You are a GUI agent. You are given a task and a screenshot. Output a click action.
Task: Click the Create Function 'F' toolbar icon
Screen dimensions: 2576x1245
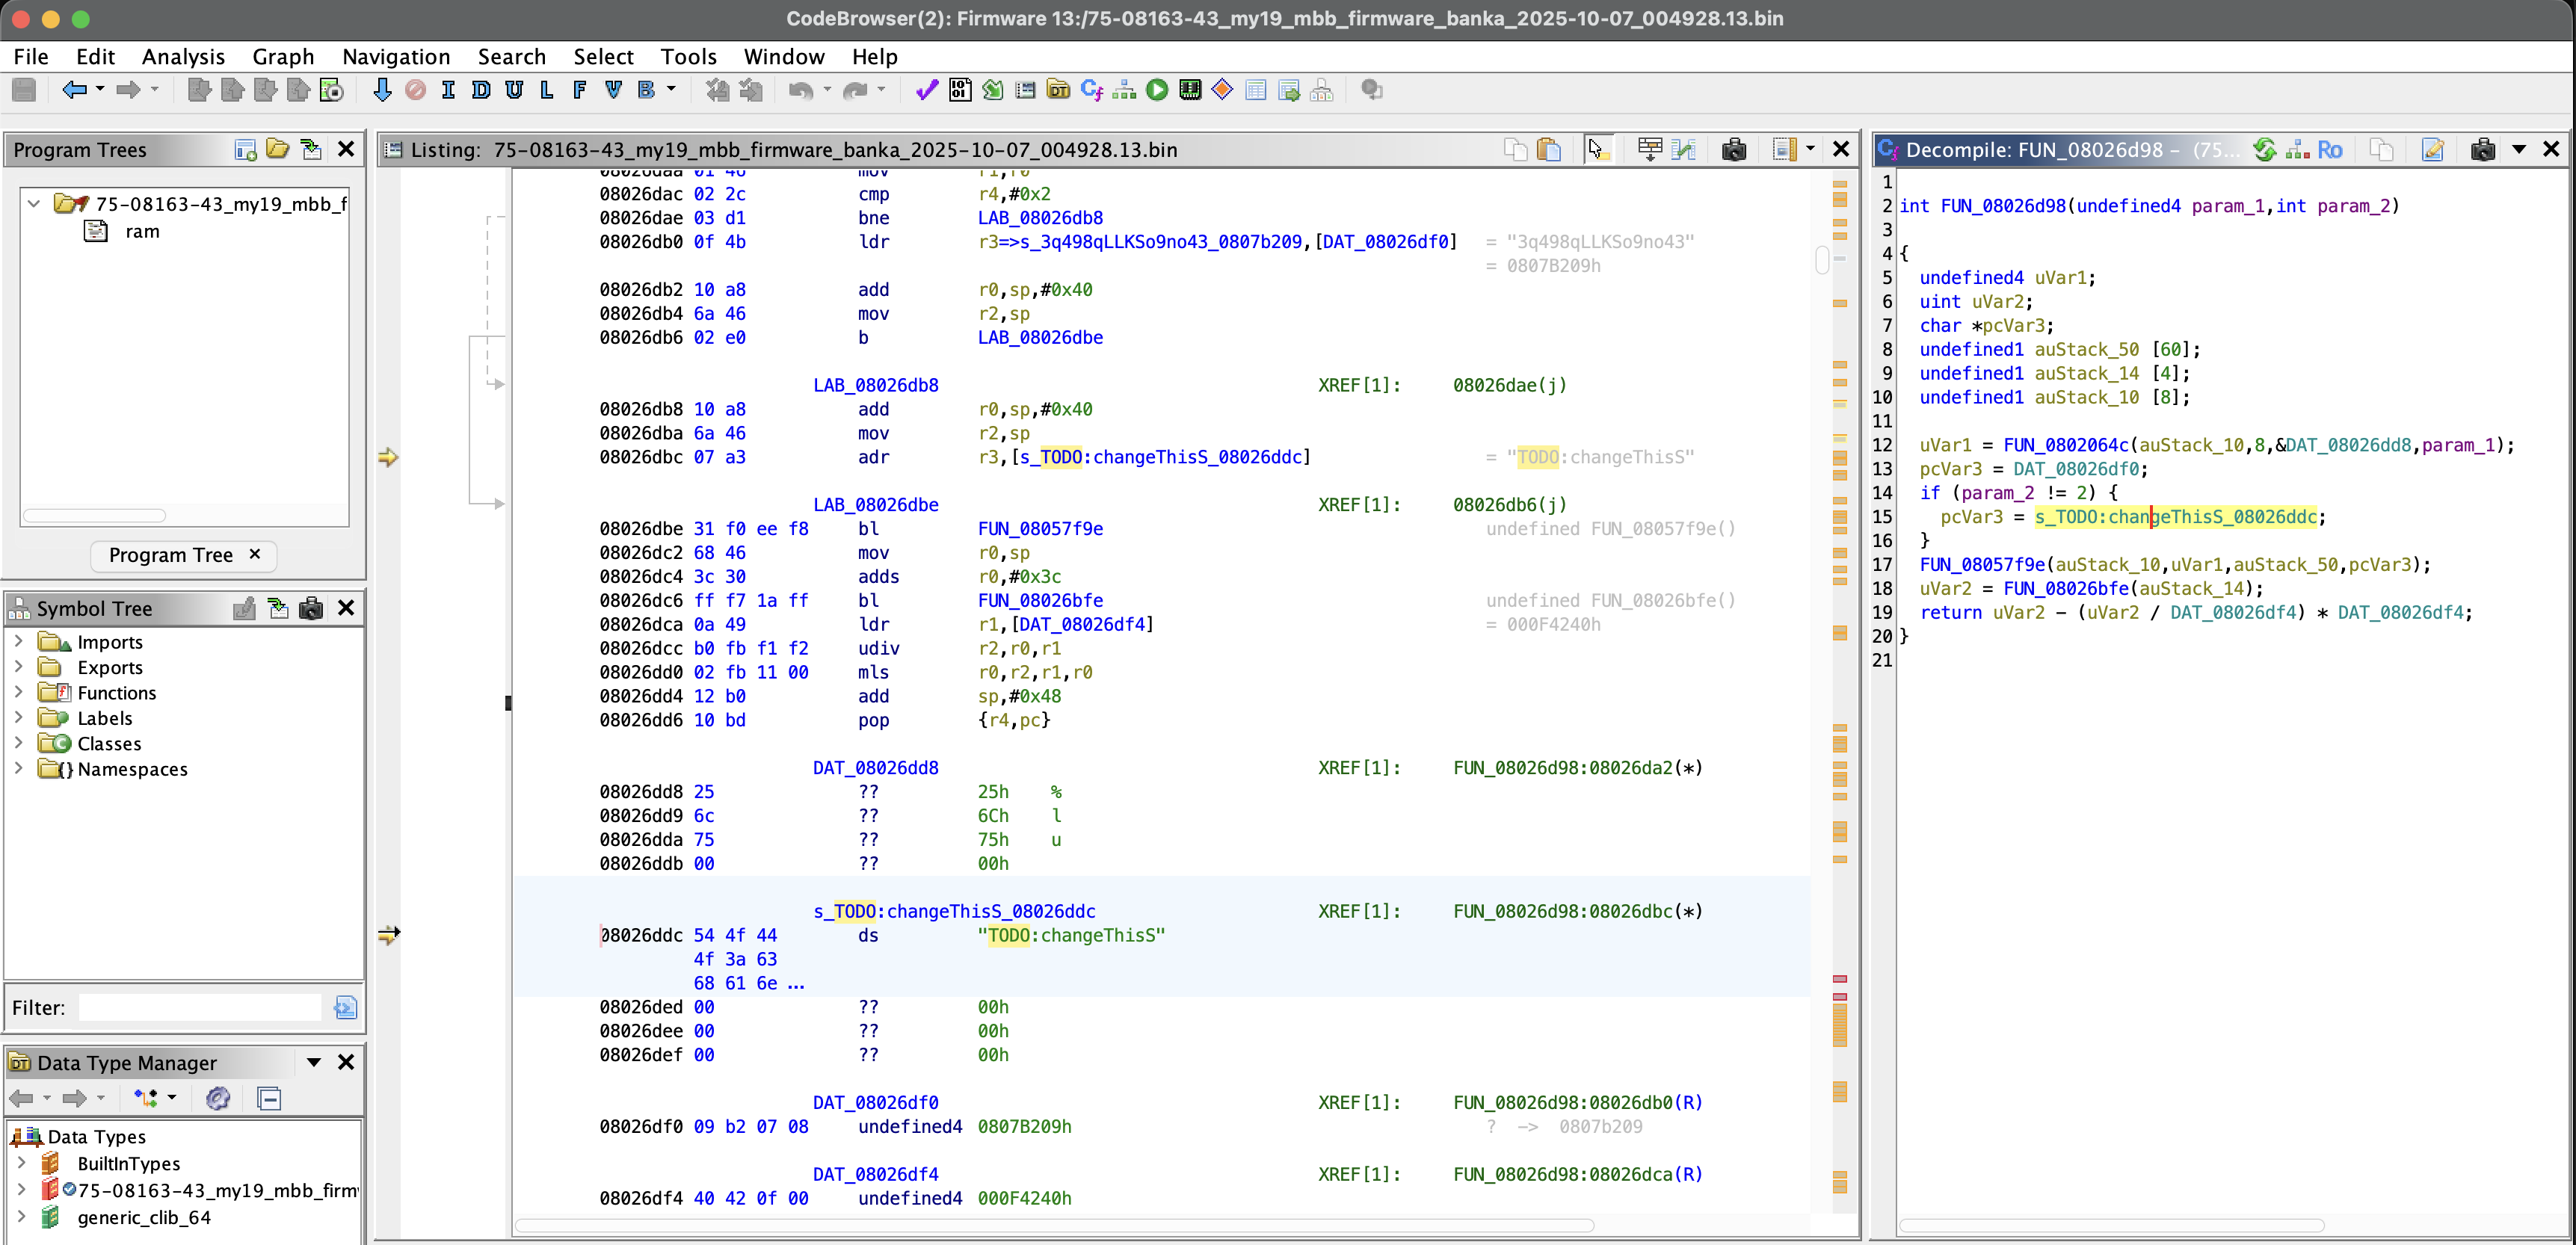click(x=580, y=90)
